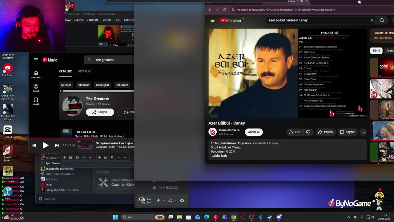Seek on YouTube Music progress bar

click(x=82, y=138)
